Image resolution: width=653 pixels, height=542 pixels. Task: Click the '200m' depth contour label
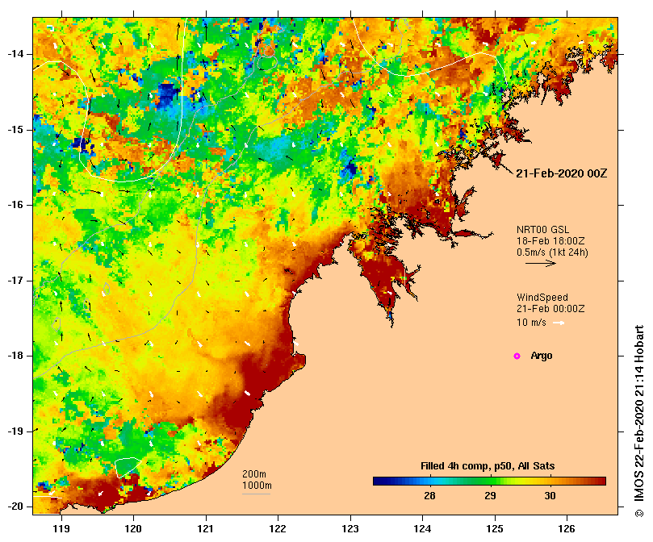tap(254, 474)
